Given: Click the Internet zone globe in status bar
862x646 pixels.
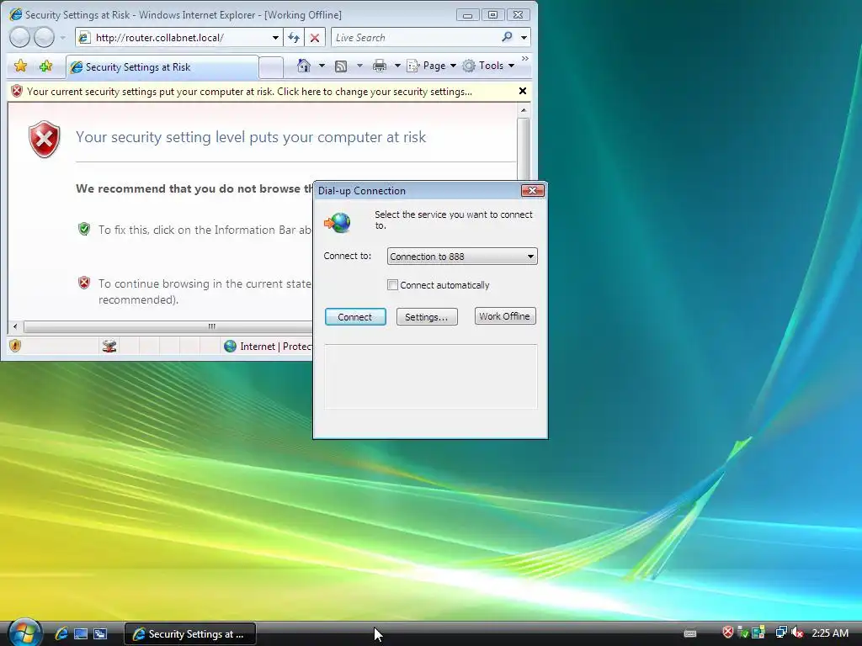Looking at the screenshot, I should tap(230, 346).
